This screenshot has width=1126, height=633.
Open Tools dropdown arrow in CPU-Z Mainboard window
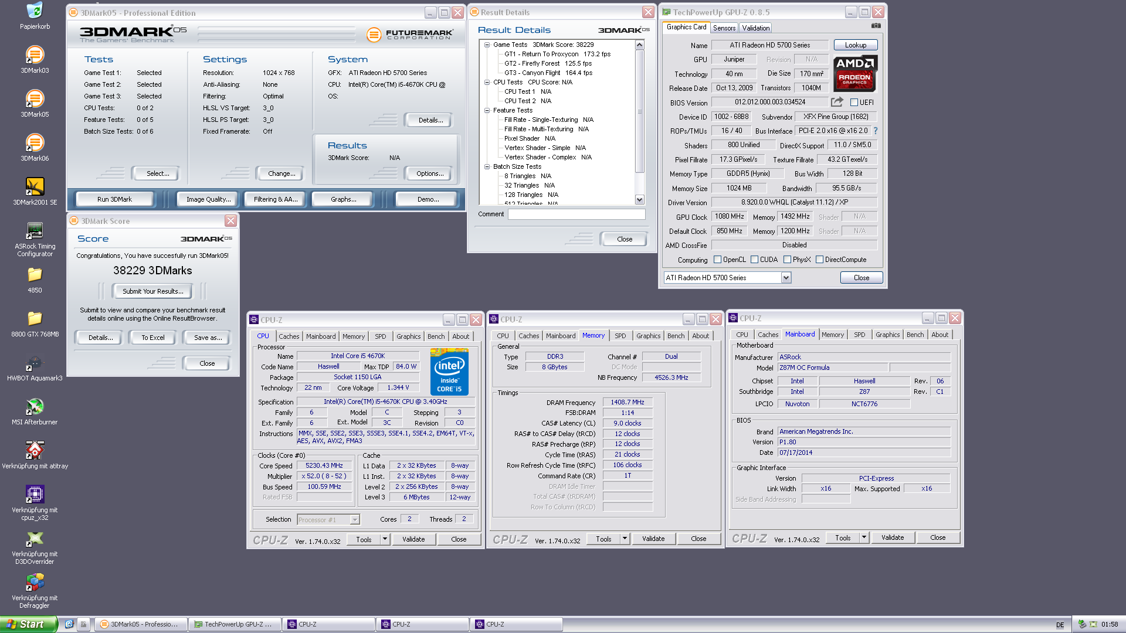864,537
